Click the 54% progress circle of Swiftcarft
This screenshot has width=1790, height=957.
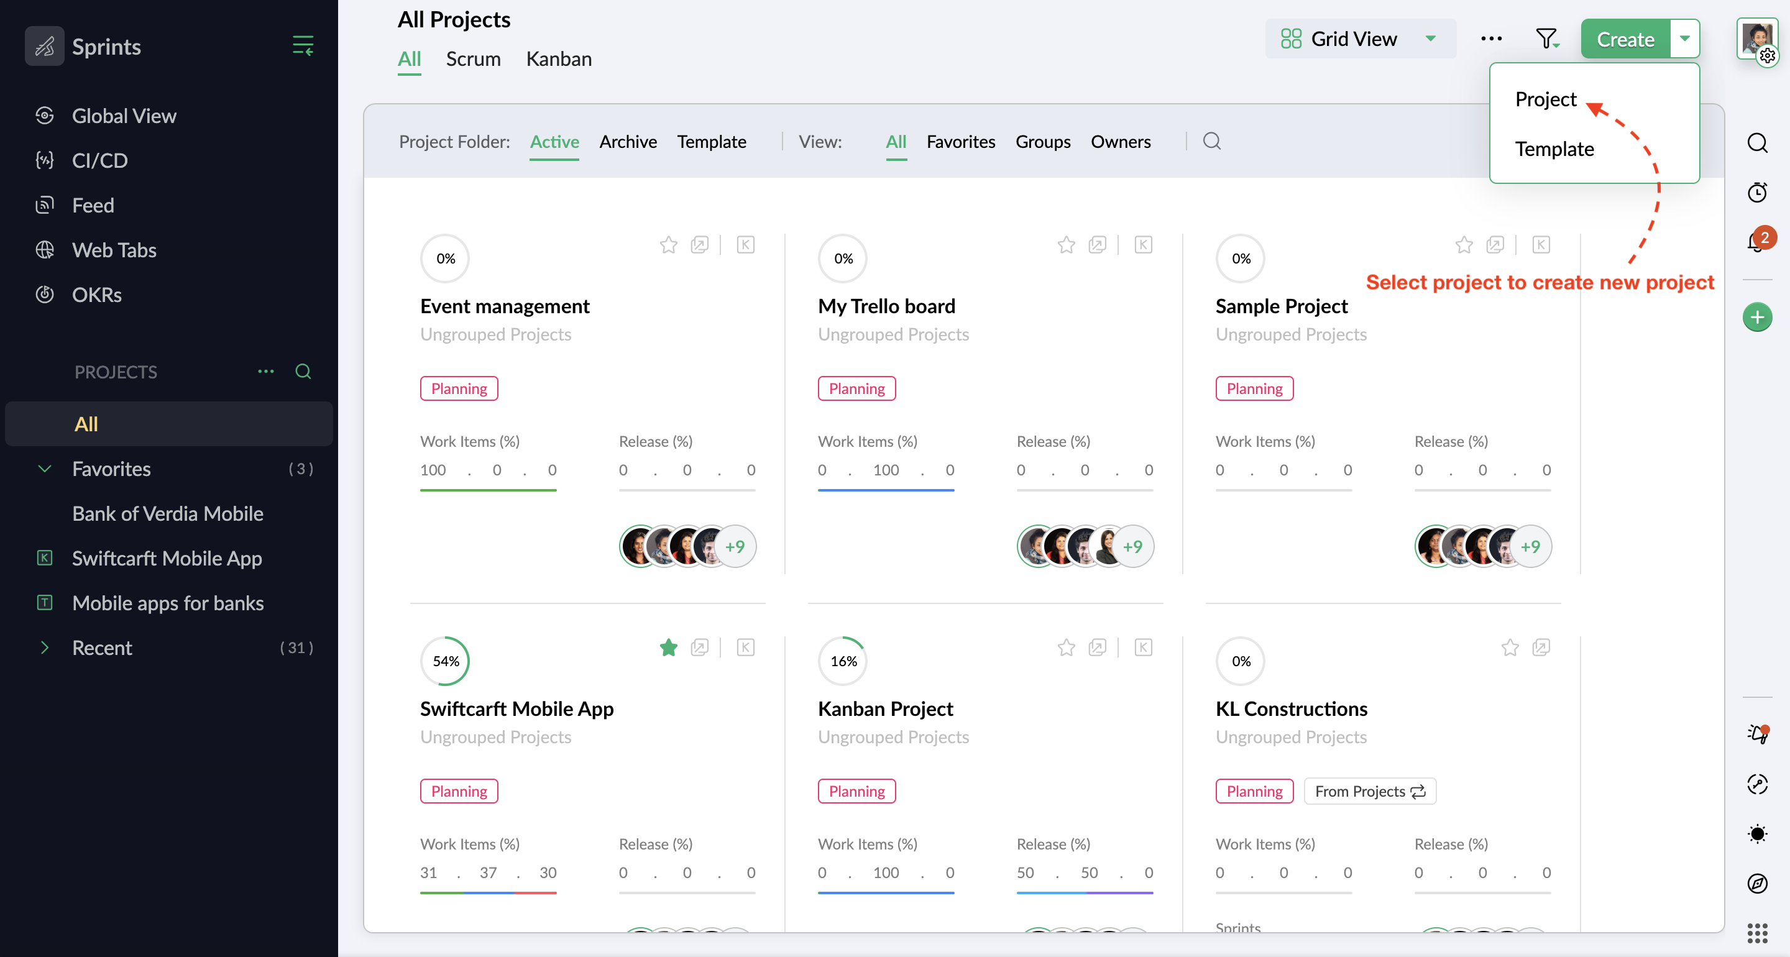click(x=446, y=660)
